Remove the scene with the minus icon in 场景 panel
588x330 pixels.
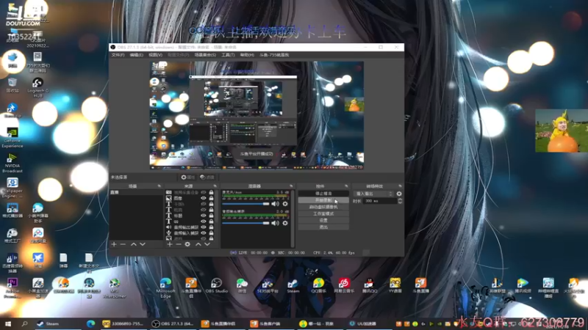[123, 244]
